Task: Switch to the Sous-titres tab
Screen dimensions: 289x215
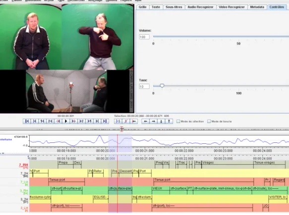Action: click(174, 7)
